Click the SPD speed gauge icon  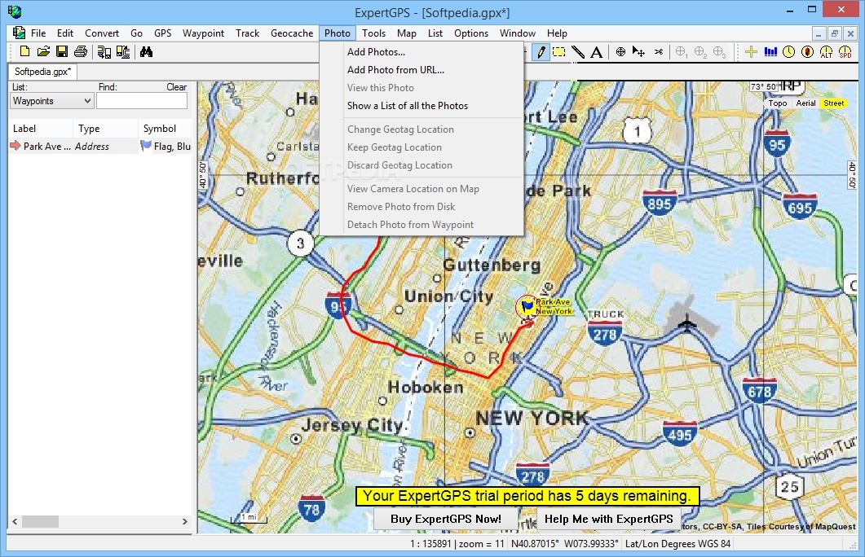click(845, 52)
